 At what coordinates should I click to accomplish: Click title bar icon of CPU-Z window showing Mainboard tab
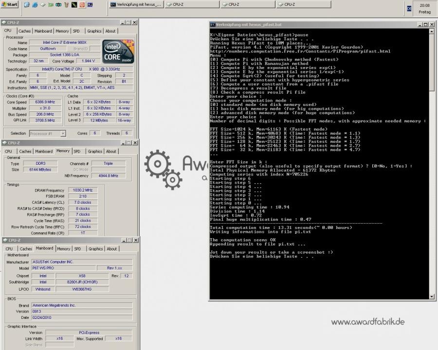click(5, 240)
